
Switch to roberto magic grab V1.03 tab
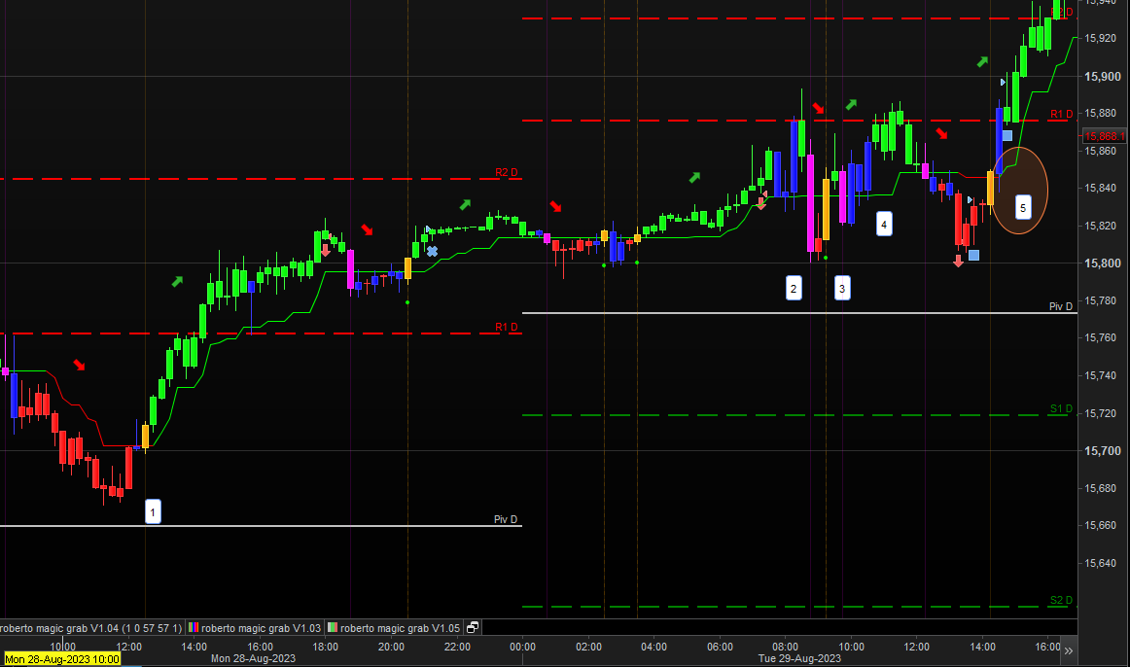pos(255,628)
